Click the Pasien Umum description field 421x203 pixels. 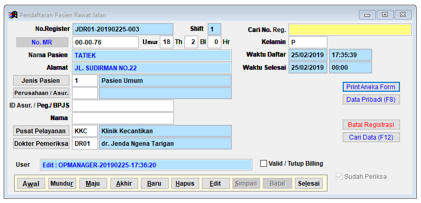[x=165, y=81]
